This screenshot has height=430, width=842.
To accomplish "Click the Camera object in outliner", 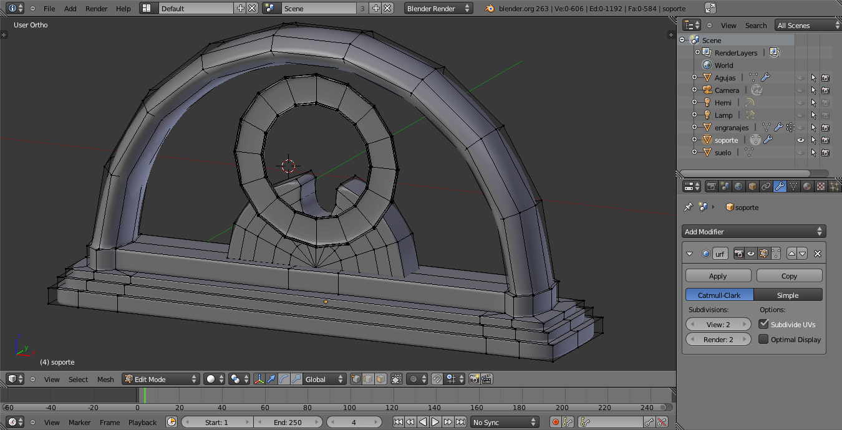I will (727, 90).
